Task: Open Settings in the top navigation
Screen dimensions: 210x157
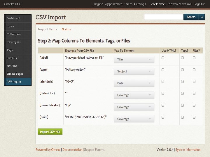Action: pos(140,4)
